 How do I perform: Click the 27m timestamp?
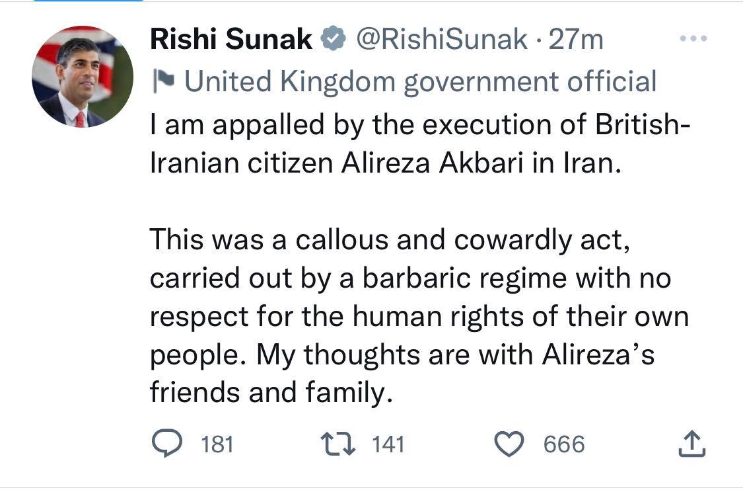pyautogui.click(x=576, y=40)
